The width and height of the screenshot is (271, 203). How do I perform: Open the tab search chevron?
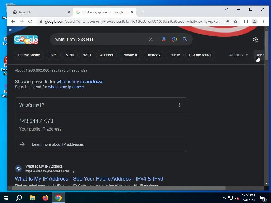click(x=226, y=9)
